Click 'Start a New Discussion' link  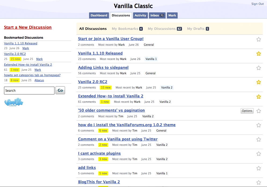28,27
